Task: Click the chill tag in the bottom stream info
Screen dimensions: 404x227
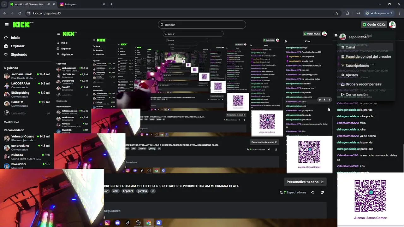Action: [x=116, y=191]
